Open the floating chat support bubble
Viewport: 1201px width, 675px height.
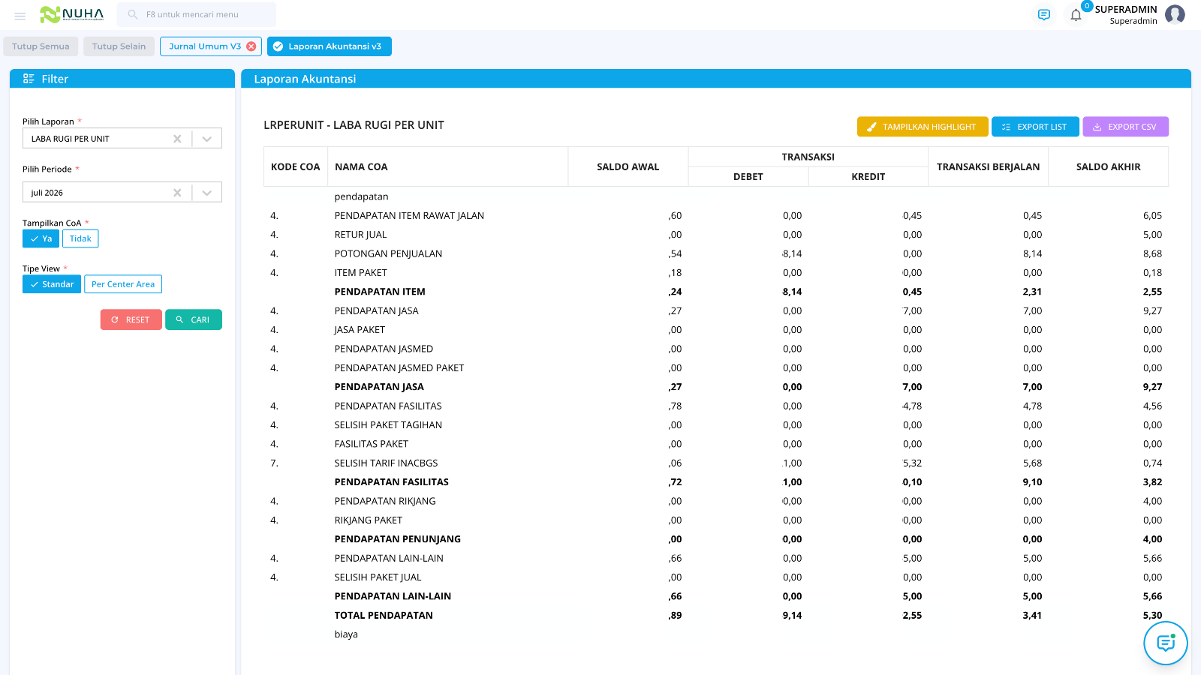tap(1166, 643)
